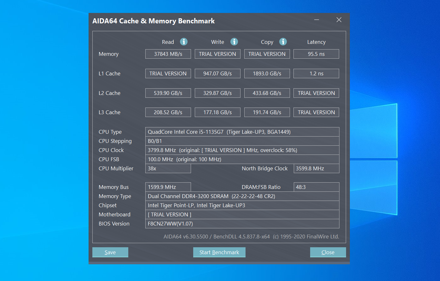Click the Memory row label
The height and width of the screenshot is (281, 440).
point(108,54)
